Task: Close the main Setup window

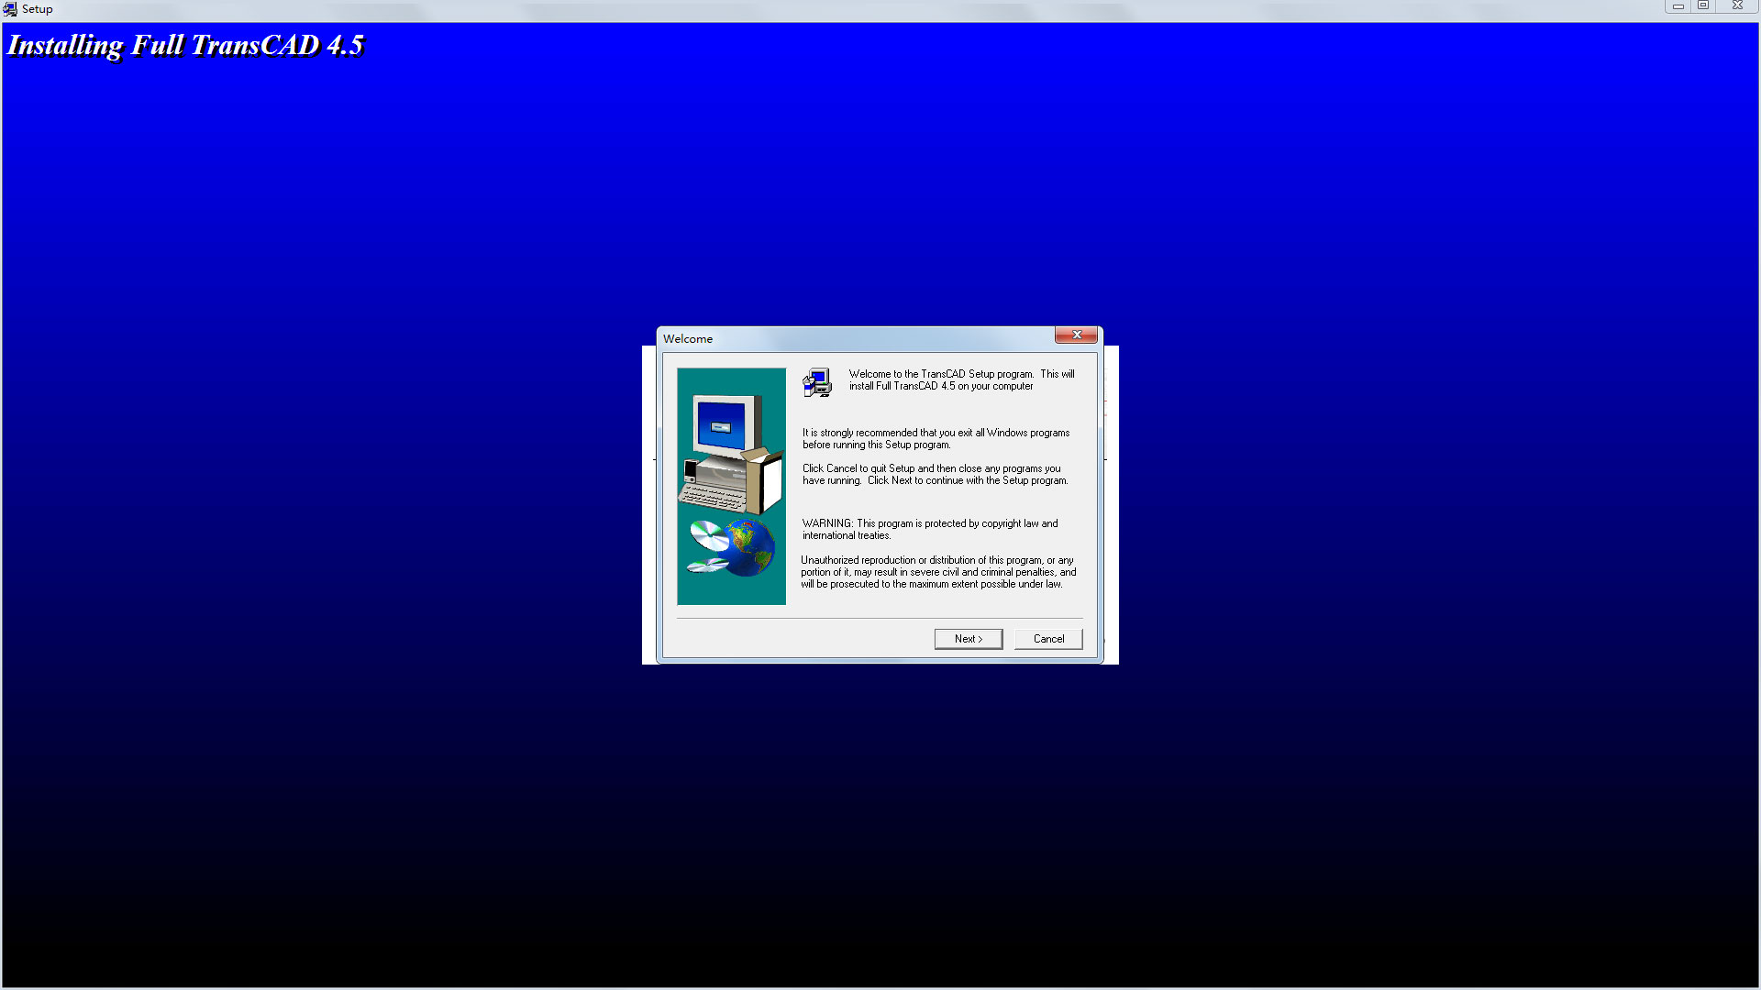Action: click(1736, 6)
